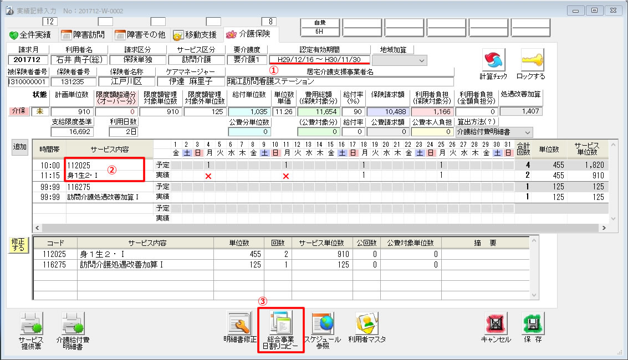Click schedule grid vertical scroll up arrow

613,145
